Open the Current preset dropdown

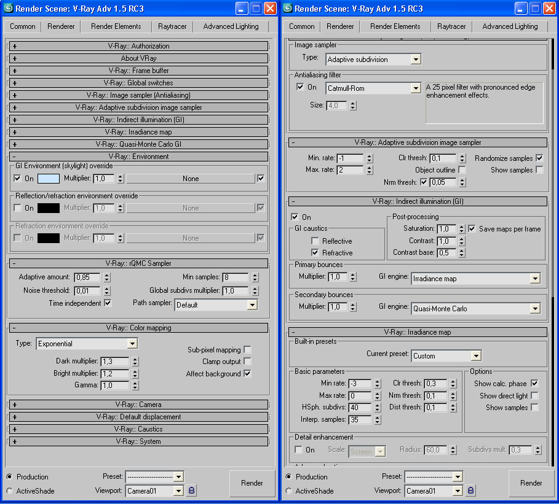[446, 356]
